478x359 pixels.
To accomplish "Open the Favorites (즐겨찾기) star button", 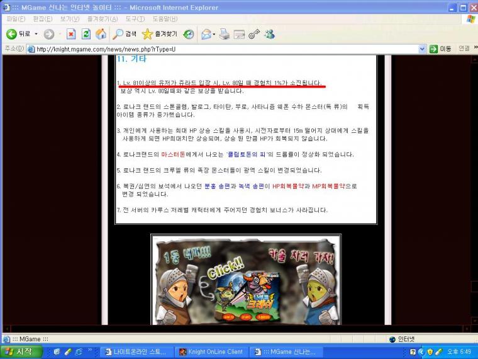I will click(159, 34).
